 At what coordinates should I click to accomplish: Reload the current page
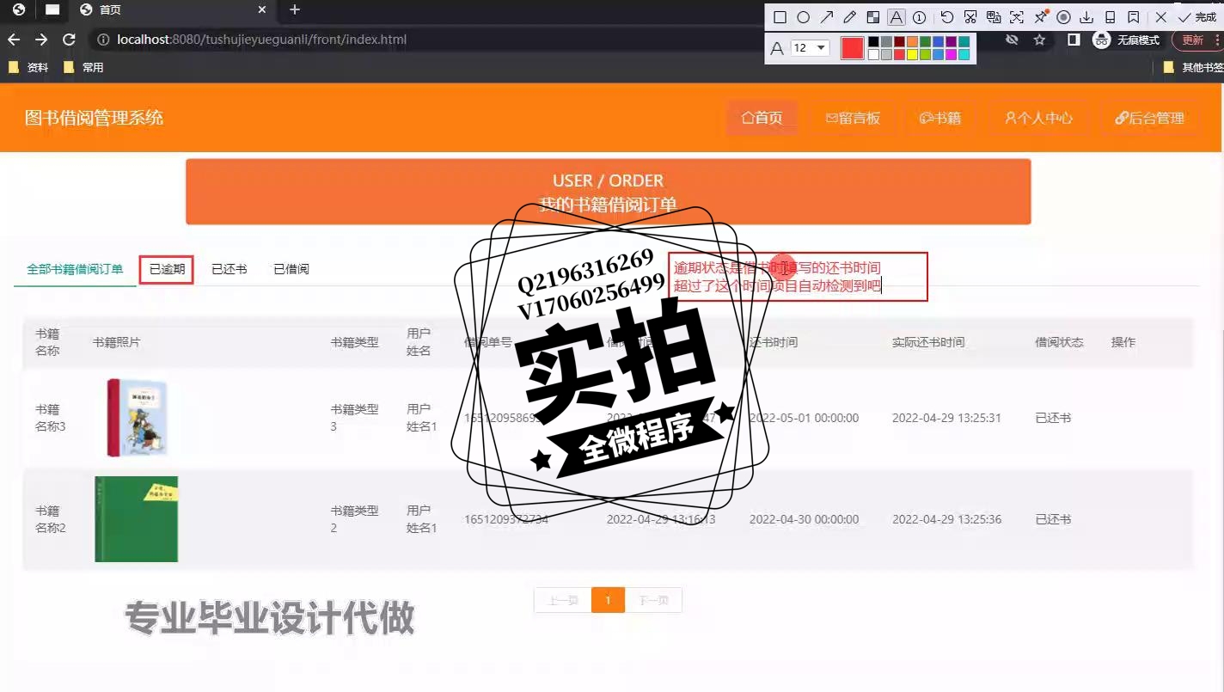tap(70, 40)
